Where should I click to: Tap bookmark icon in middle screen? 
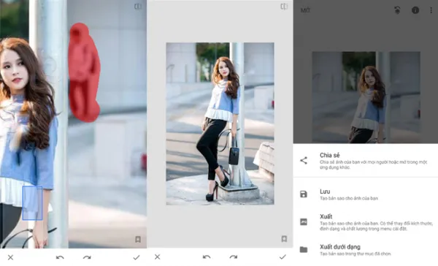point(284,238)
